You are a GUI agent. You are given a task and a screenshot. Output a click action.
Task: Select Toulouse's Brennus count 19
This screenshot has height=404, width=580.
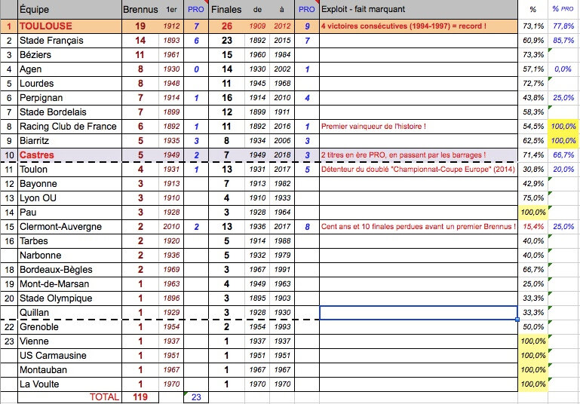[140, 26]
